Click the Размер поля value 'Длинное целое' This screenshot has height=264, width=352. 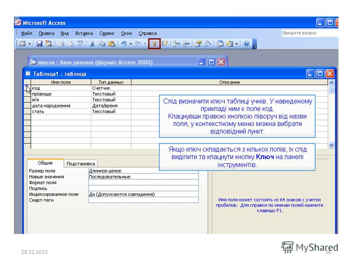(x=143, y=171)
